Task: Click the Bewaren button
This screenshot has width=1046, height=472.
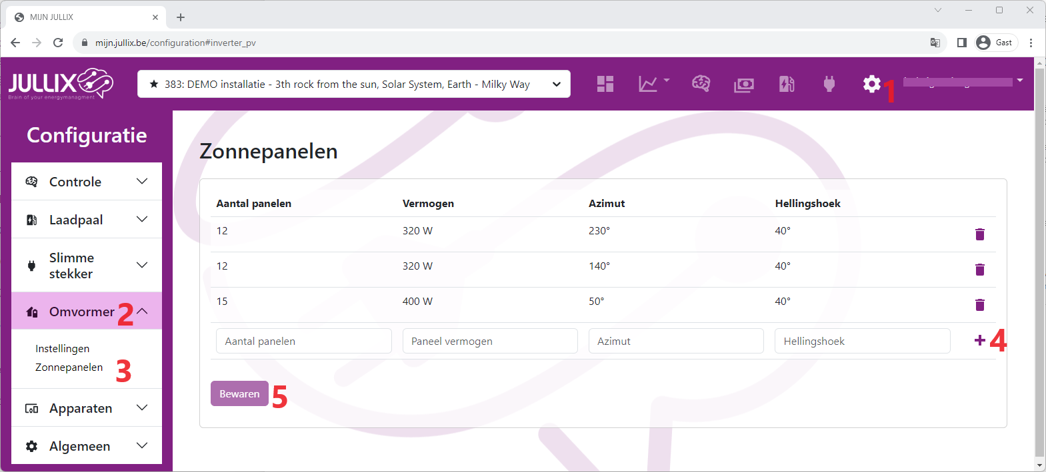Action: (x=239, y=393)
